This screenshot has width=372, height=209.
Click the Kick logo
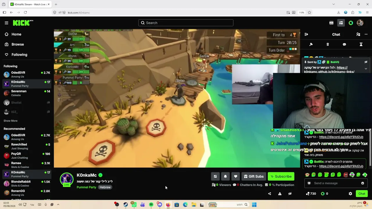[x=23, y=23]
